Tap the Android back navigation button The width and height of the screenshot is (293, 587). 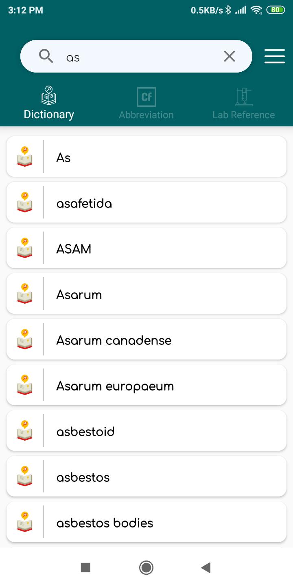pyautogui.click(x=206, y=567)
